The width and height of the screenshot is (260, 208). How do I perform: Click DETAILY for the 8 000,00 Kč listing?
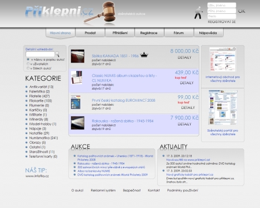tap(184, 57)
